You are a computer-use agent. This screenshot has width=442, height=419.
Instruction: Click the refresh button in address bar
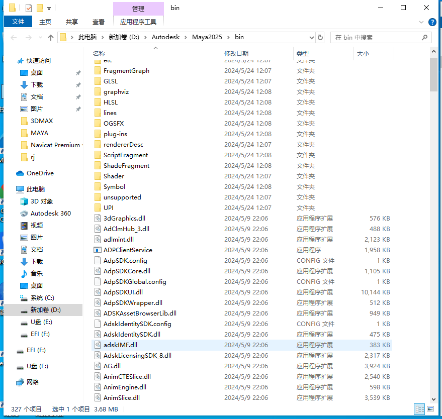320,38
